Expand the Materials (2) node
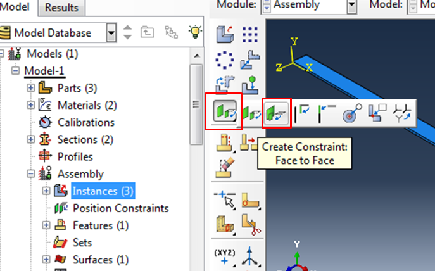The width and height of the screenshot is (435, 271). (31, 105)
